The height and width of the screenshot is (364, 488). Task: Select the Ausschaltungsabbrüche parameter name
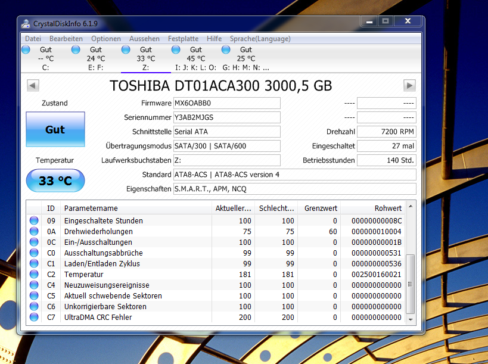[103, 253]
